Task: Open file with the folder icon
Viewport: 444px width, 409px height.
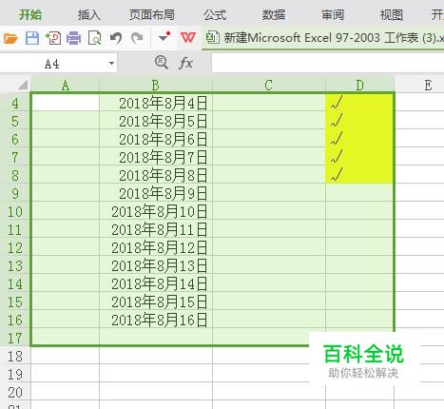Action: point(10,39)
